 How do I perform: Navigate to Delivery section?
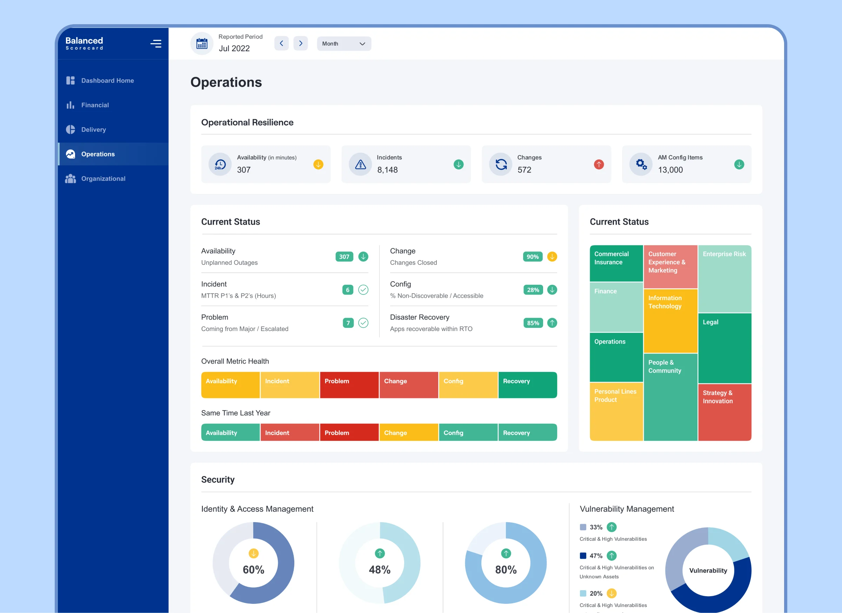click(113, 129)
